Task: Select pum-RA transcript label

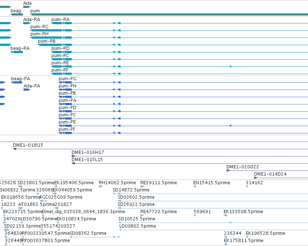Action: [x=60, y=20]
